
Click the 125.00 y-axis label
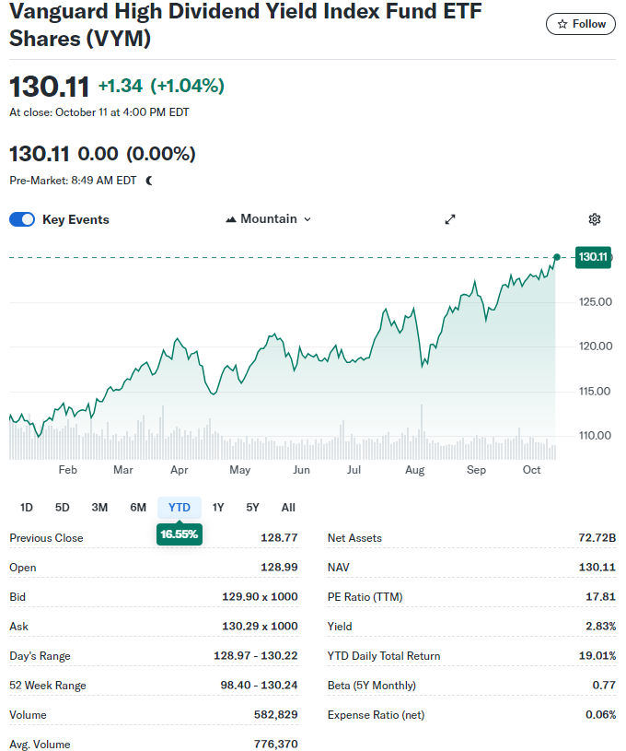596,301
